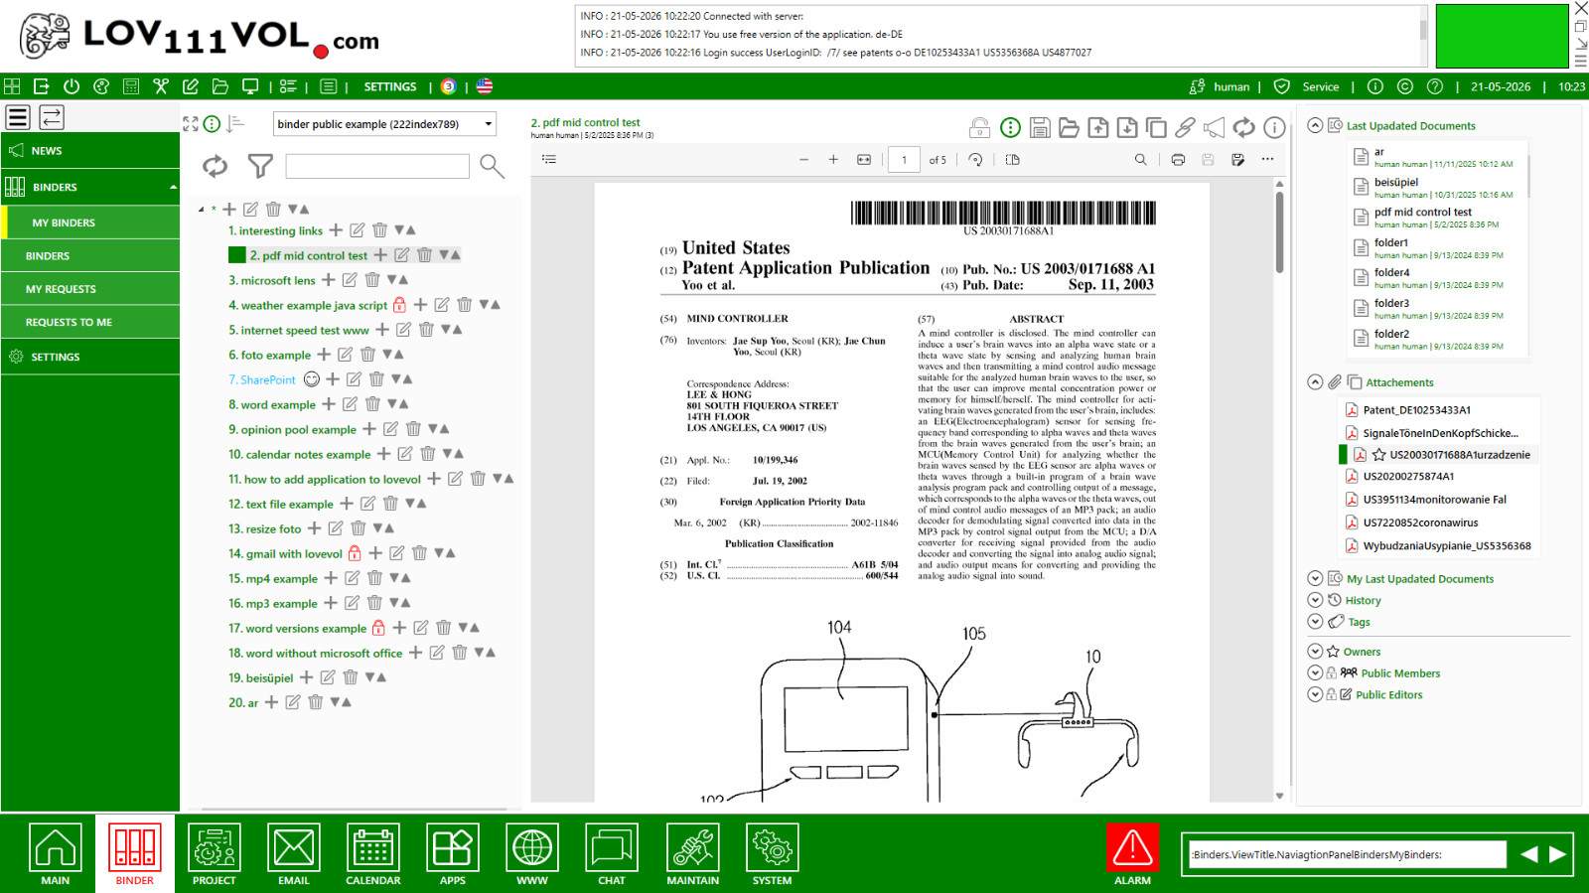The height and width of the screenshot is (893, 1589).
Task: Open REQUESTS TO ME in the sidebar
Action: point(90,322)
